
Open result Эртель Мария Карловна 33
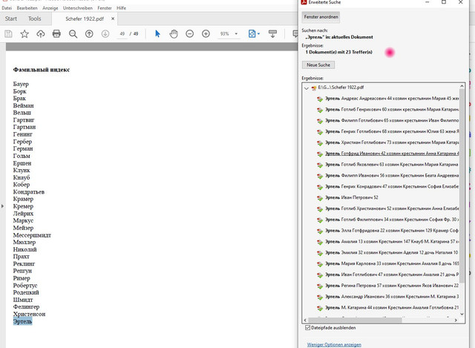pyautogui.click(x=392, y=263)
